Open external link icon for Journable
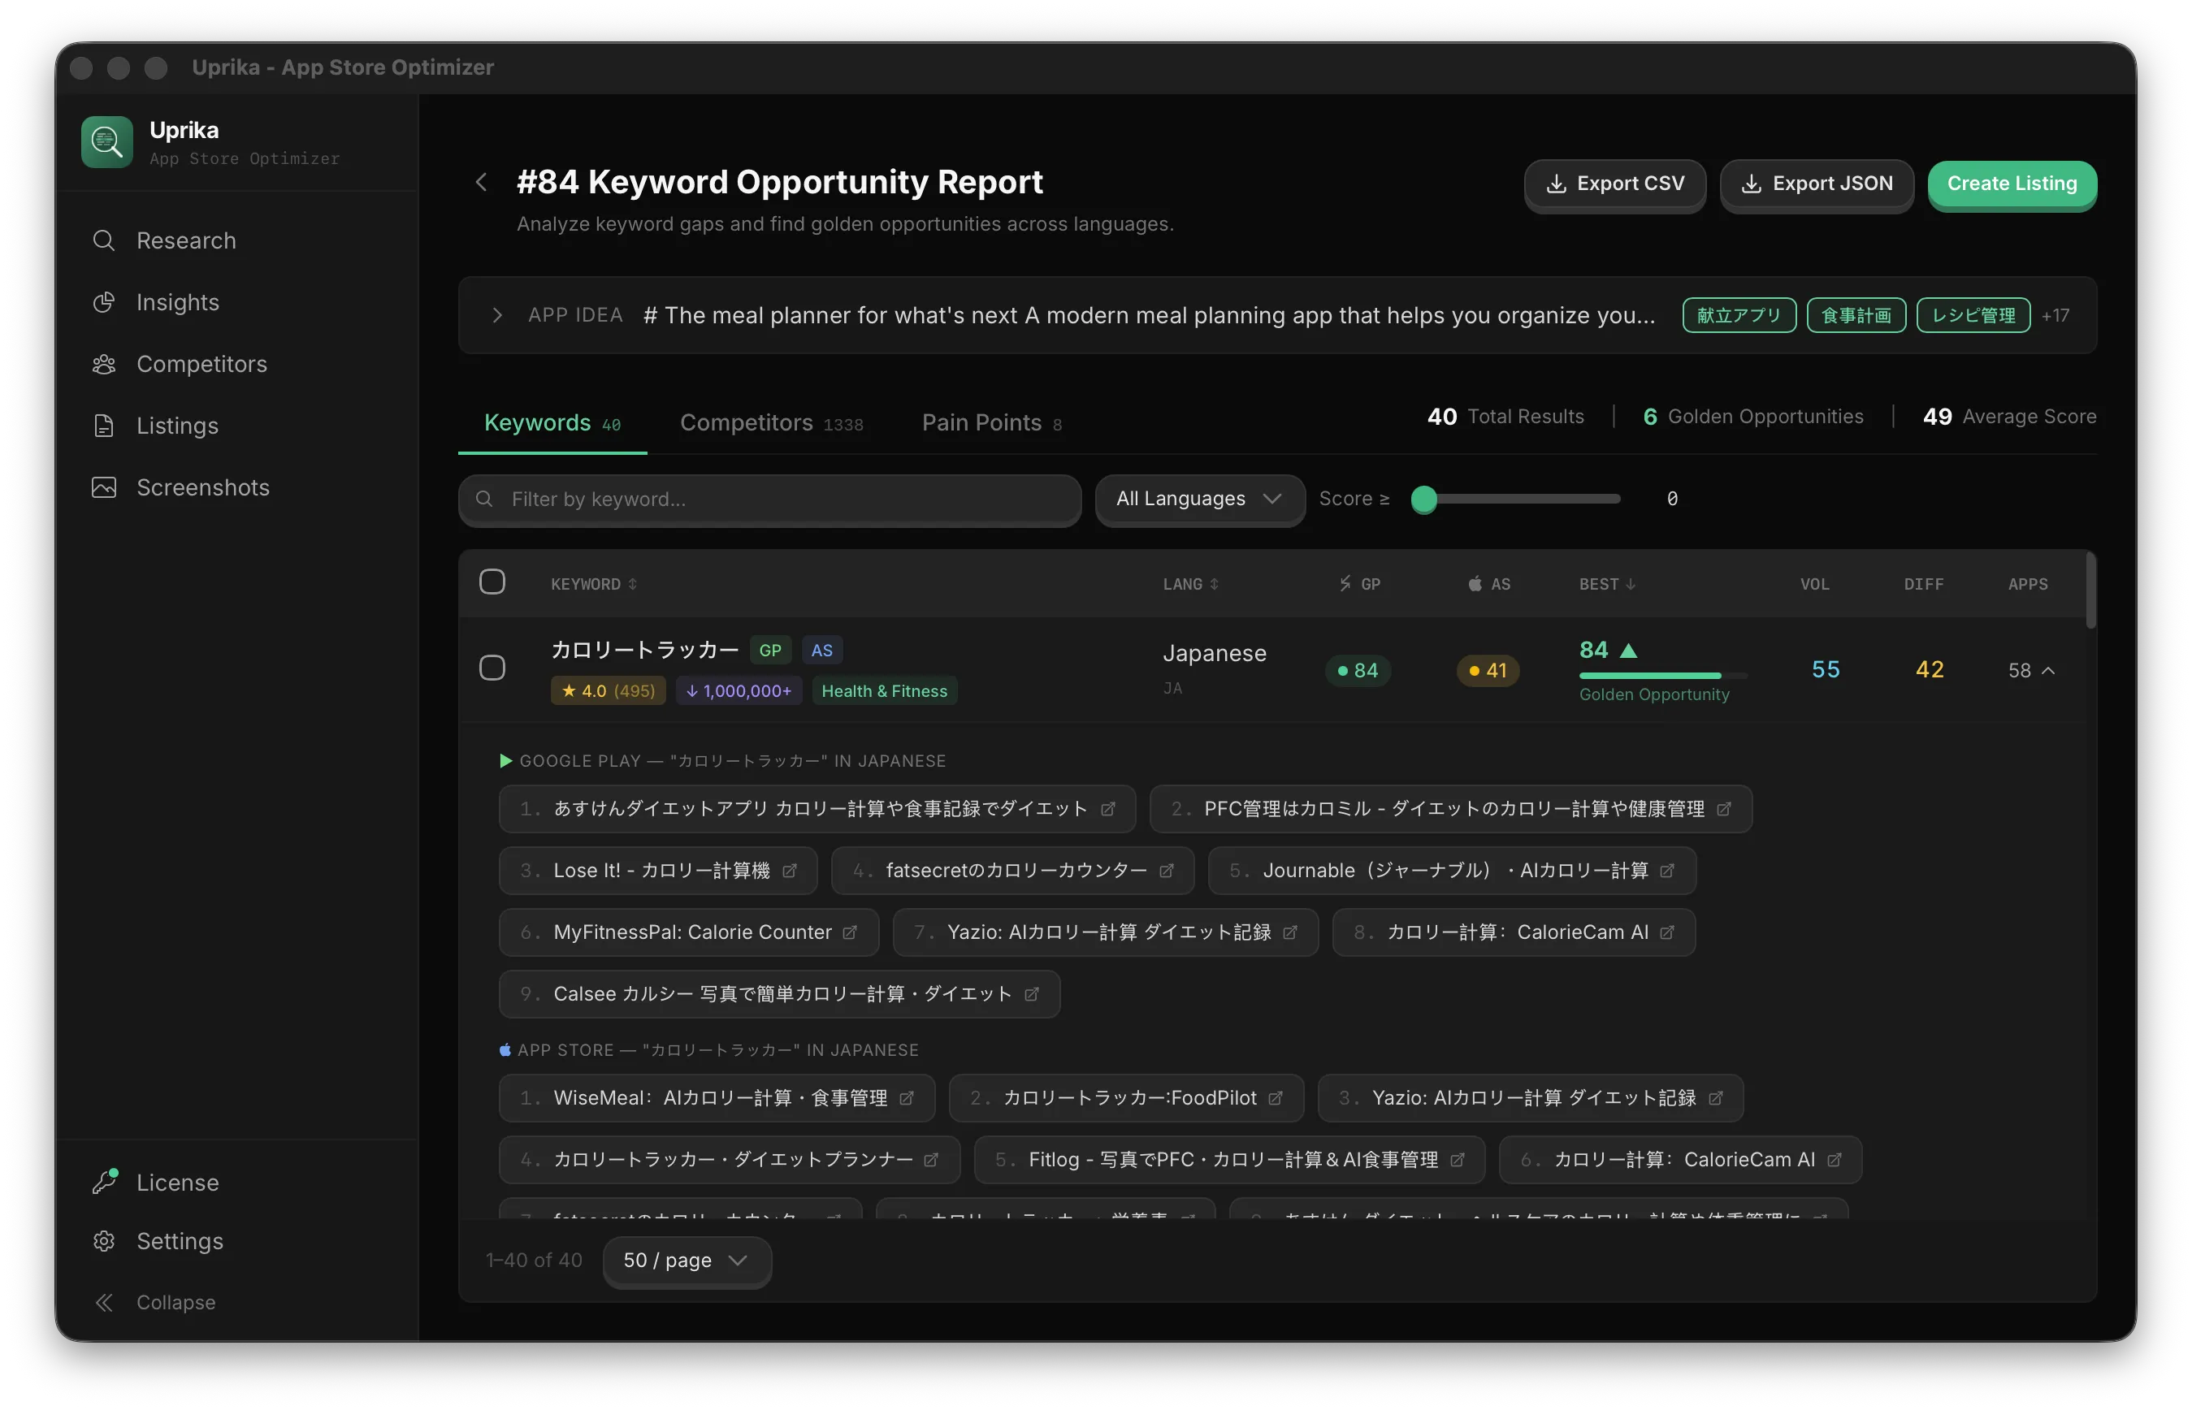Image resolution: width=2192 pixels, height=1410 pixels. [1667, 871]
